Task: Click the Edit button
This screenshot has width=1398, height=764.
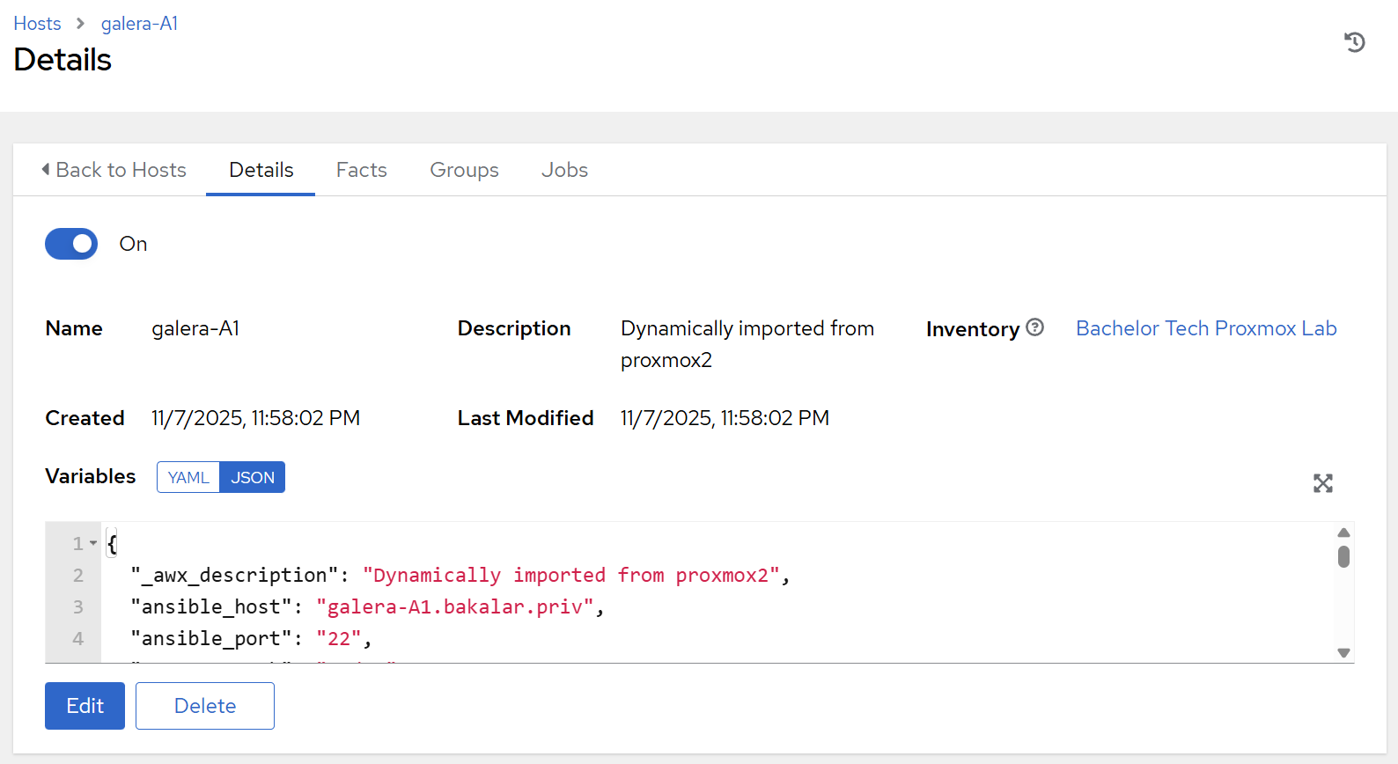Action: (85, 706)
